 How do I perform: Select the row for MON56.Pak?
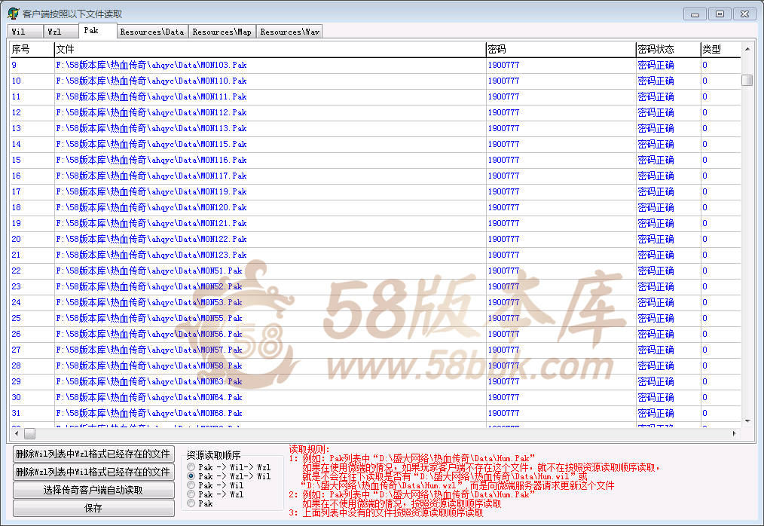tap(375, 335)
